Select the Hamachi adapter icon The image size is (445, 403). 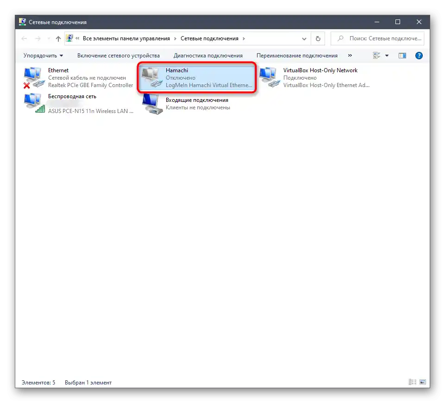[152, 78]
